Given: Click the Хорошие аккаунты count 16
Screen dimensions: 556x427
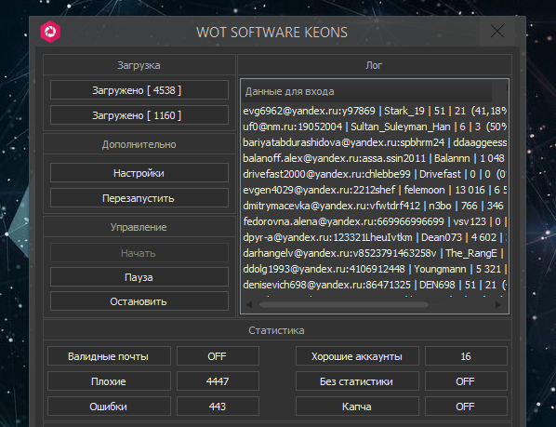Looking at the screenshot, I should (x=466, y=356).
